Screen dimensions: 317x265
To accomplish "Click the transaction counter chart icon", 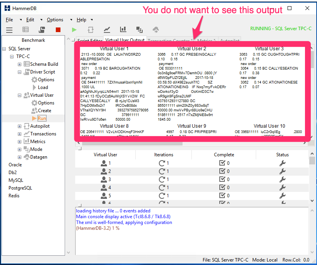I will point(107,30).
